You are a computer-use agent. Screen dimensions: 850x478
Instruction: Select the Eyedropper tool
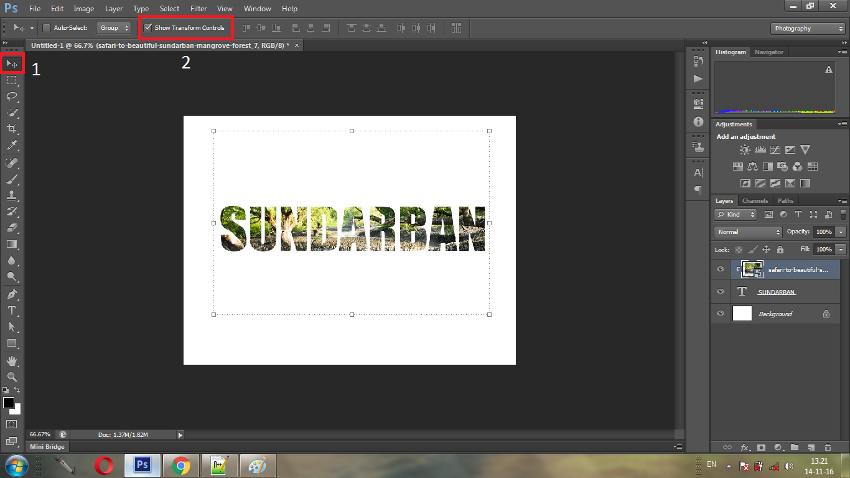point(12,146)
